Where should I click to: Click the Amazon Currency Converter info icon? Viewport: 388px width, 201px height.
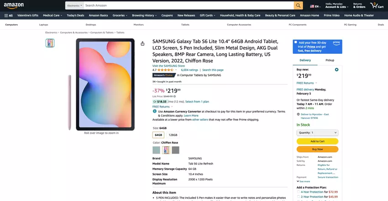155,111
